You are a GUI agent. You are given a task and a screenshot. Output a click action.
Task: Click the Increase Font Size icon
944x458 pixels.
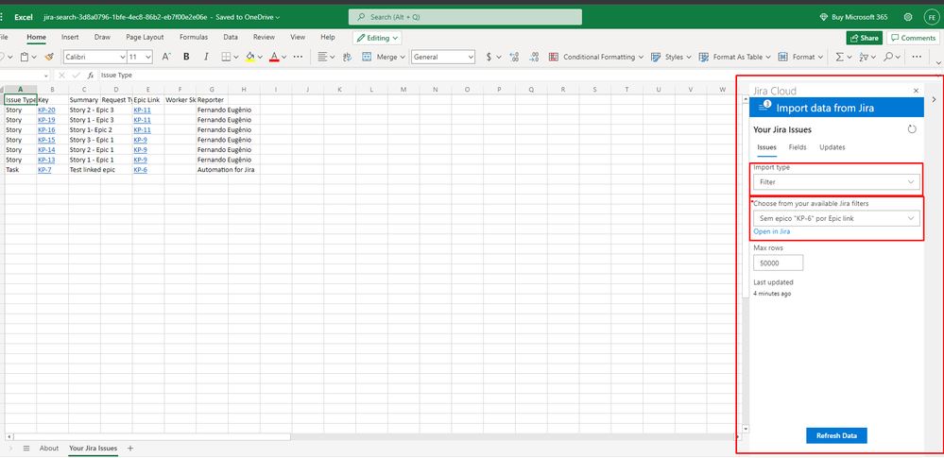coord(166,57)
